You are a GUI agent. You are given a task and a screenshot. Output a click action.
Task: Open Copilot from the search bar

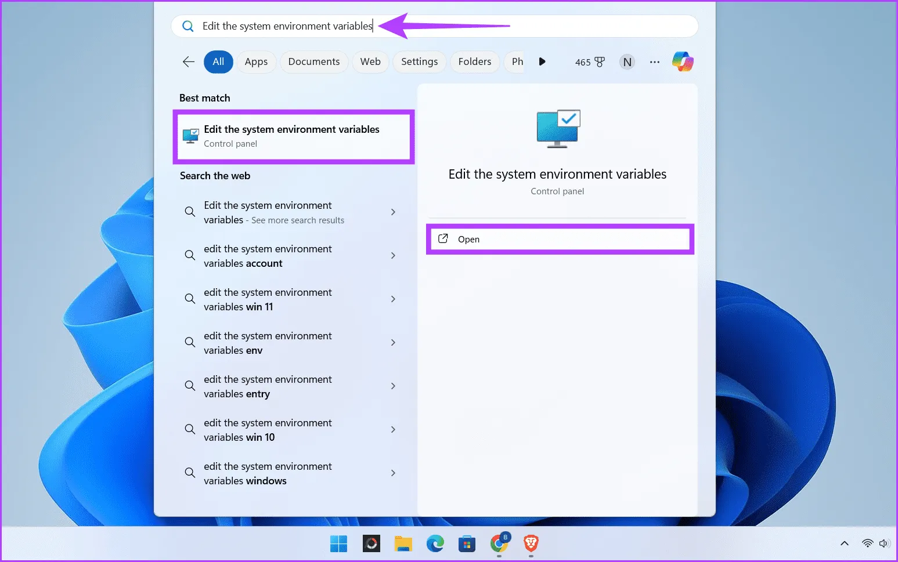coord(683,61)
